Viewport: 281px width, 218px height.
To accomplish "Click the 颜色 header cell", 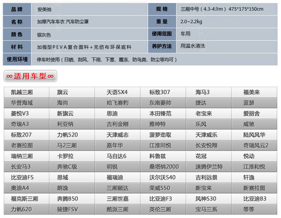I will pos(17,34).
